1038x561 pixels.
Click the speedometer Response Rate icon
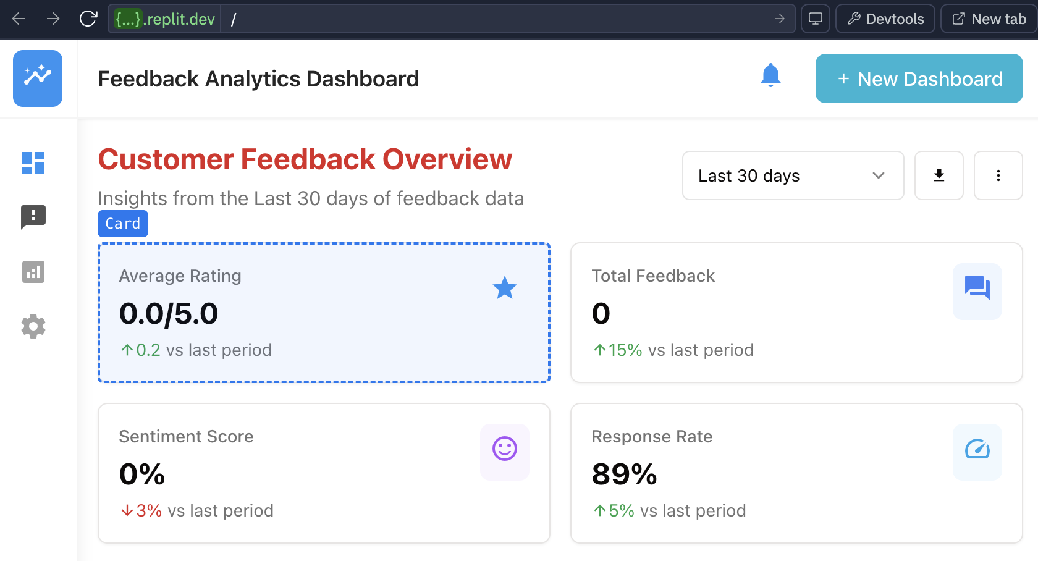pyautogui.click(x=977, y=449)
